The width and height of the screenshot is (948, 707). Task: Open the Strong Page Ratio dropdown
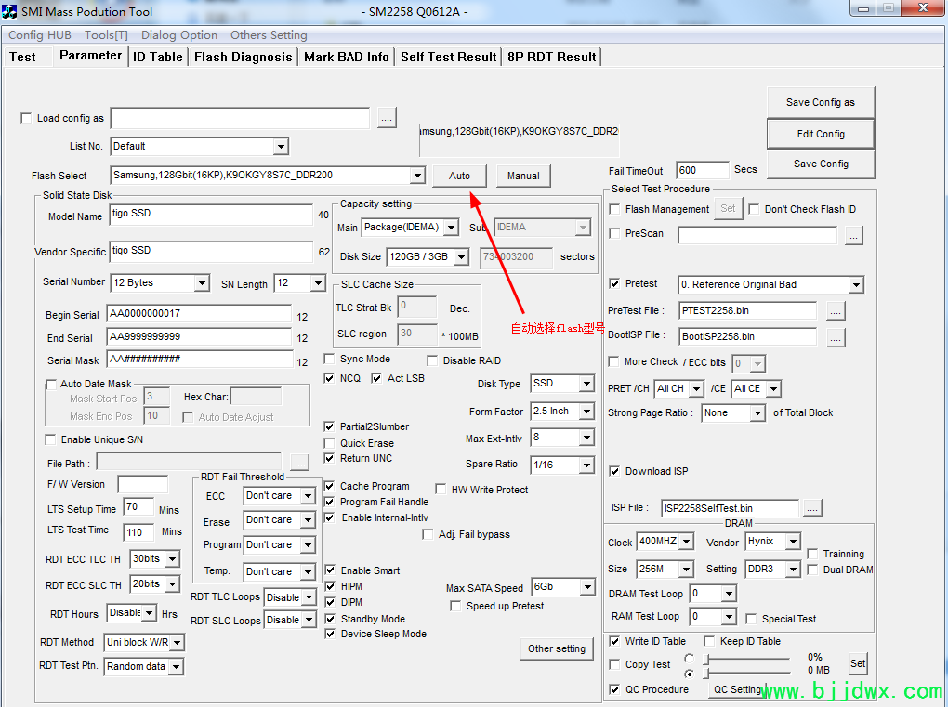pos(757,412)
